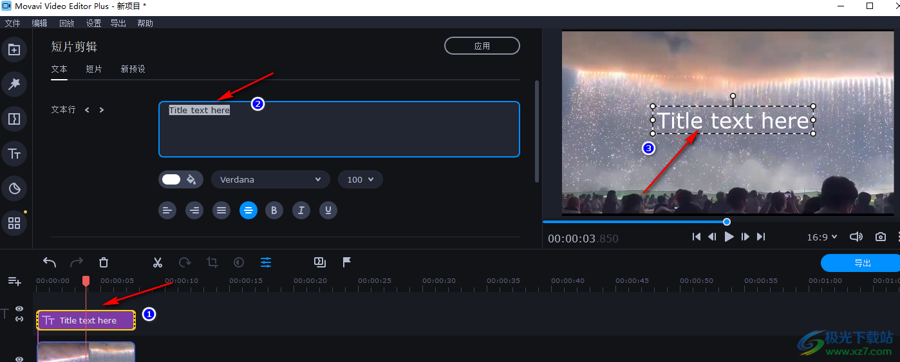Open the 回放 menu
The height and width of the screenshot is (362, 900).
[66, 23]
